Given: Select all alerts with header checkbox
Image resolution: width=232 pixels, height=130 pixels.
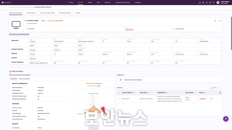Looking at the screenshot, I should point(119,93).
